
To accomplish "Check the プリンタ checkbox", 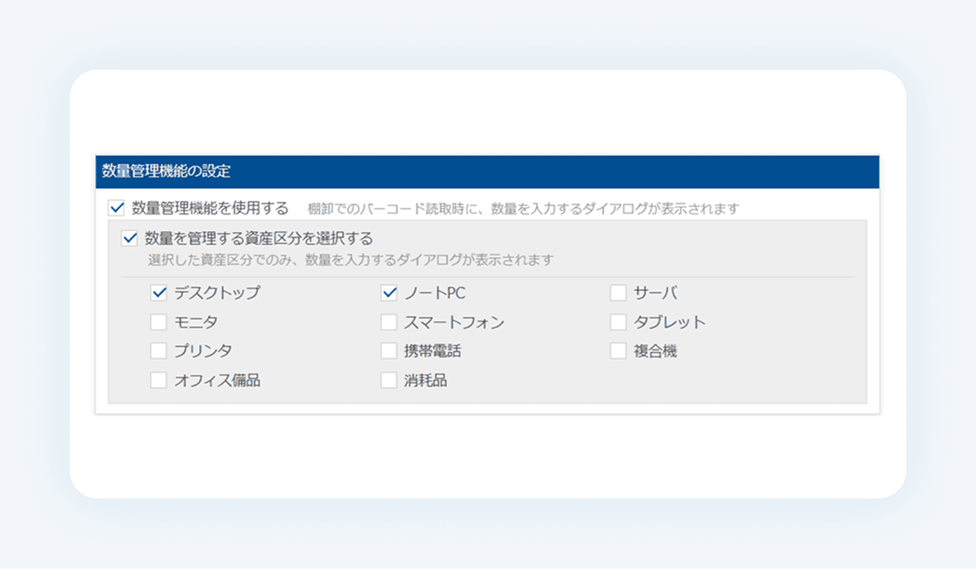I will (159, 350).
